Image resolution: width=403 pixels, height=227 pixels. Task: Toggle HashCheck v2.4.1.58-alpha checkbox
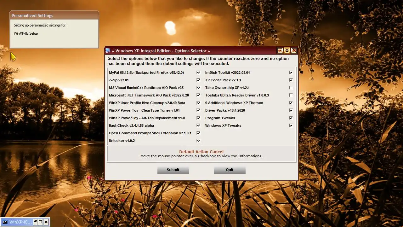[x=198, y=125]
